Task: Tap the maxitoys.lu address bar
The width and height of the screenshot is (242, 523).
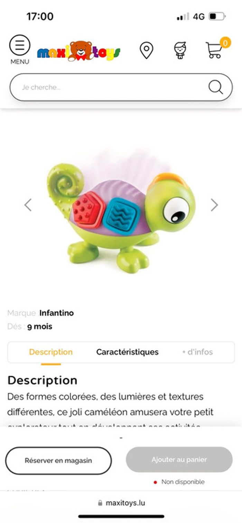Action: tap(121, 503)
